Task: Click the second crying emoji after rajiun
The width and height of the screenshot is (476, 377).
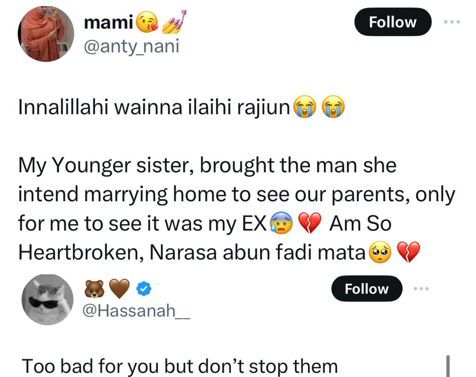Action: tap(334, 108)
